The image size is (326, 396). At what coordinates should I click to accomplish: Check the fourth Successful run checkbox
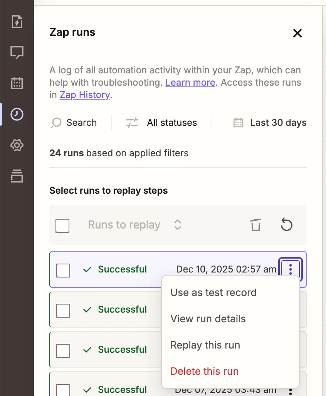click(x=63, y=390)
